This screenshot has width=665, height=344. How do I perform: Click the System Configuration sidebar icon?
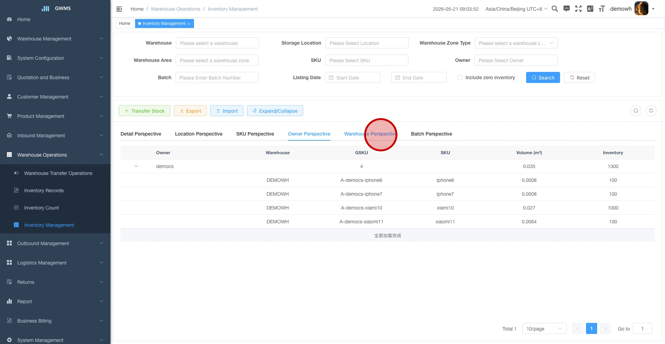coord(9,58)
